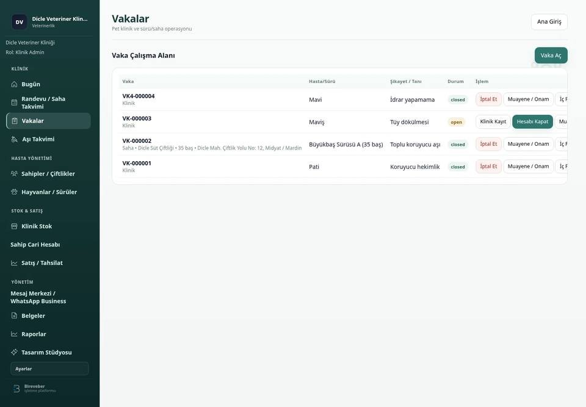Click the complaint text İdrar yapamama

[x=412, y=100]
